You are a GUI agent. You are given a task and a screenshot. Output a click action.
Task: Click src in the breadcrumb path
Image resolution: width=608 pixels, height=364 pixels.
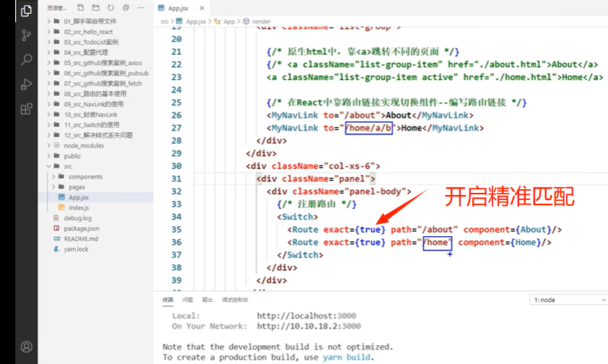click(x=165, y=22)
